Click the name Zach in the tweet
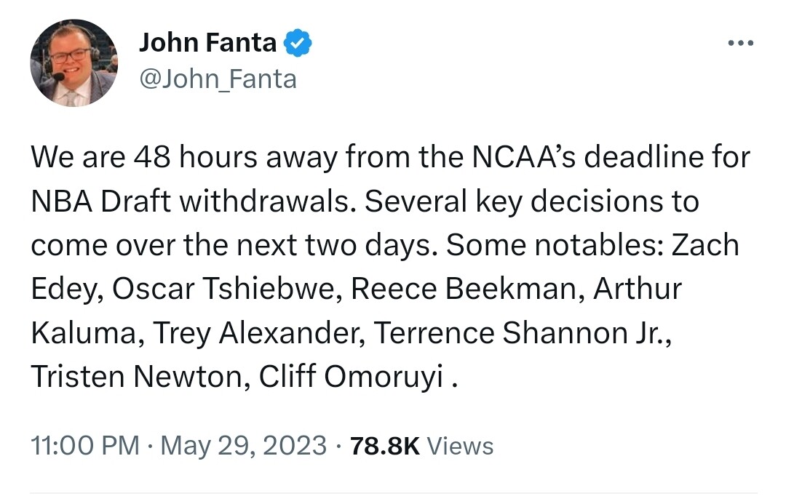Viewport: 786px width, 496px height. pyautogui.click(x=704, y=245)
